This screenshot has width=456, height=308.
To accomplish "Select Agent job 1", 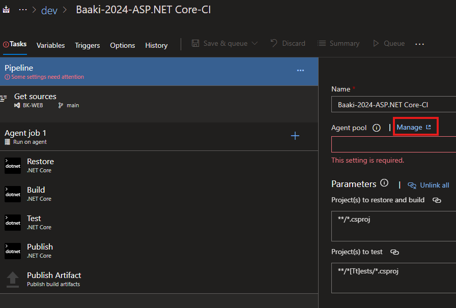I will tap(159, 137).
